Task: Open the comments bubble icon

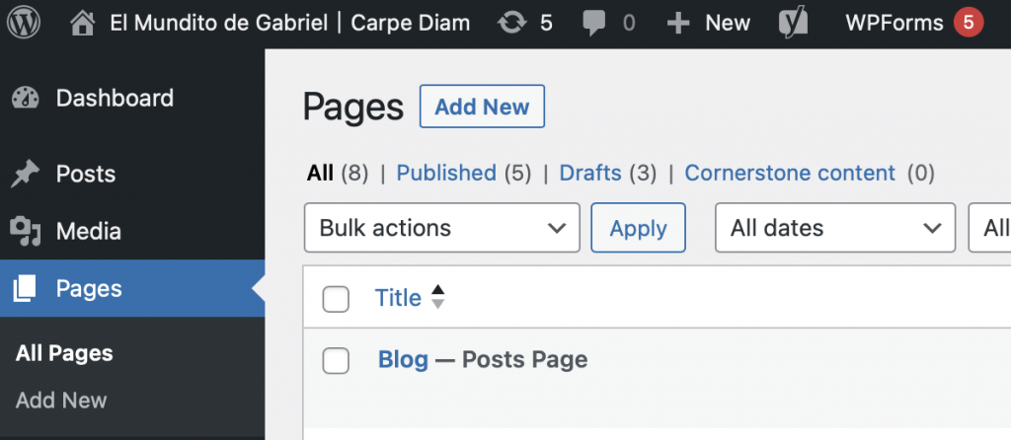Action: pos(594,23)
